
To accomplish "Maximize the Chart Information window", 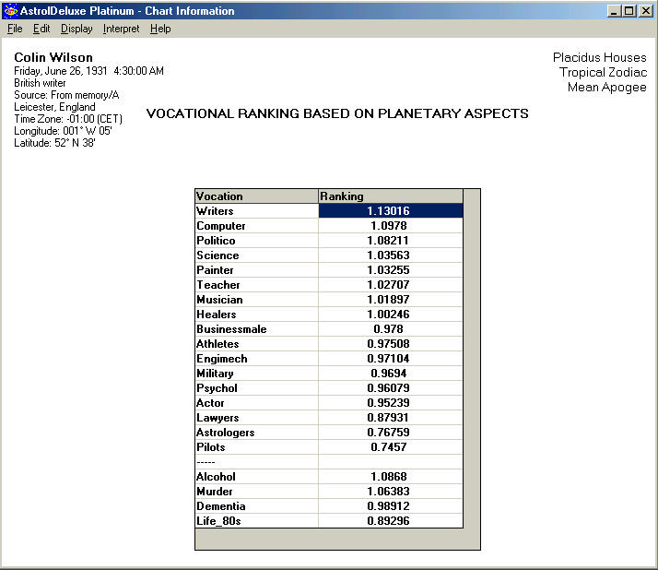I will 629,11.
